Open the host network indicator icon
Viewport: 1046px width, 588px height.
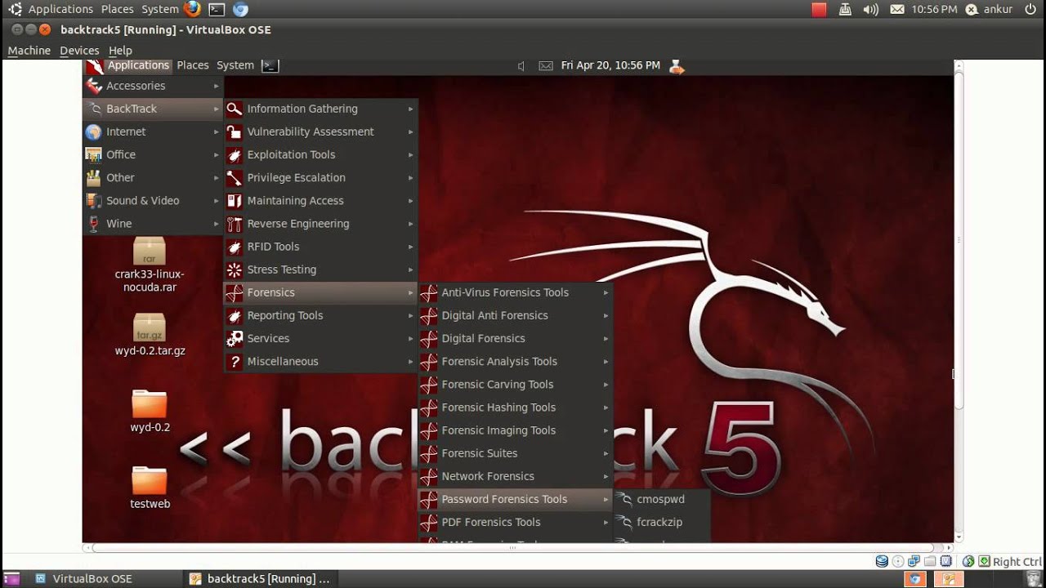click(846, 10)
